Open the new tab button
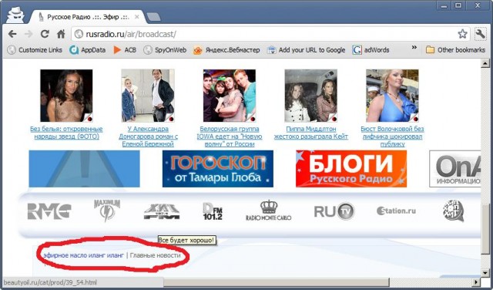The image size is (493, 290). coord(154,17)
